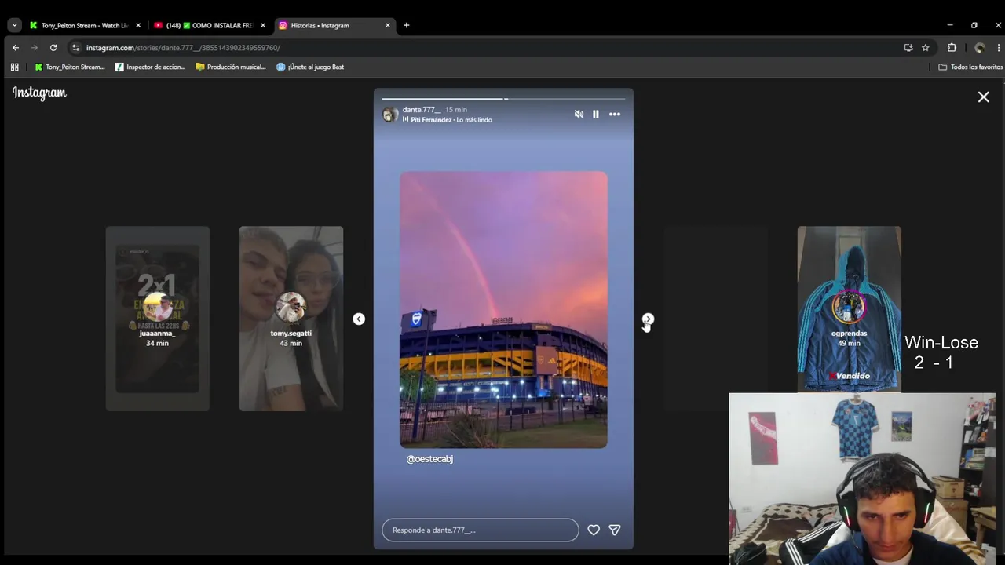Close the stories viewer with the X
1005x565 pixels.
[x=983, y=97]
